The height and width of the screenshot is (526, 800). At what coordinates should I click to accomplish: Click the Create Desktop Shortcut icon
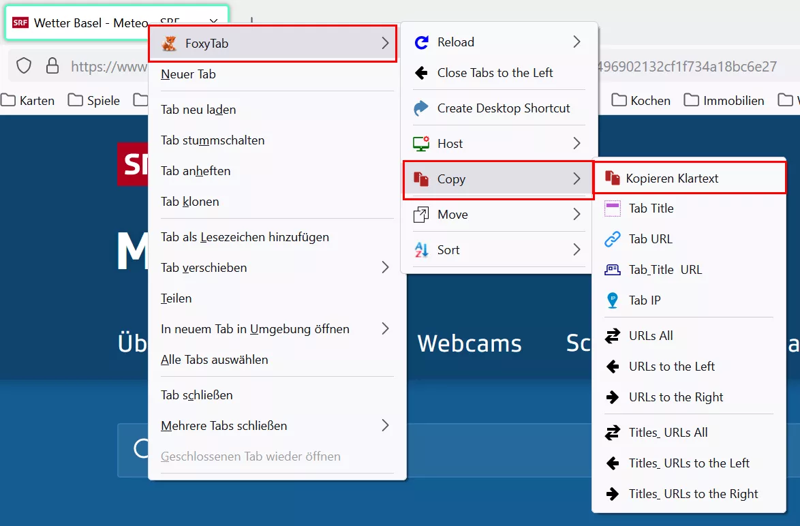pos(421,108)
